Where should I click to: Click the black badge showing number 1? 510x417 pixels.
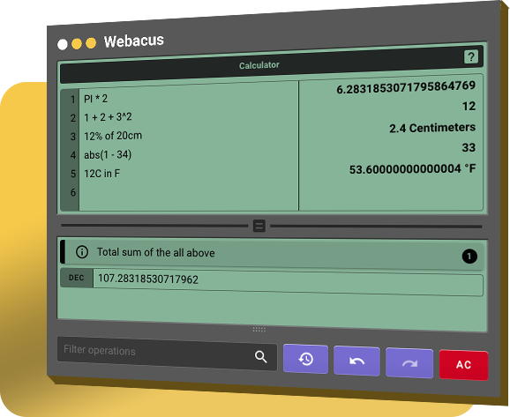pos(469,257)
